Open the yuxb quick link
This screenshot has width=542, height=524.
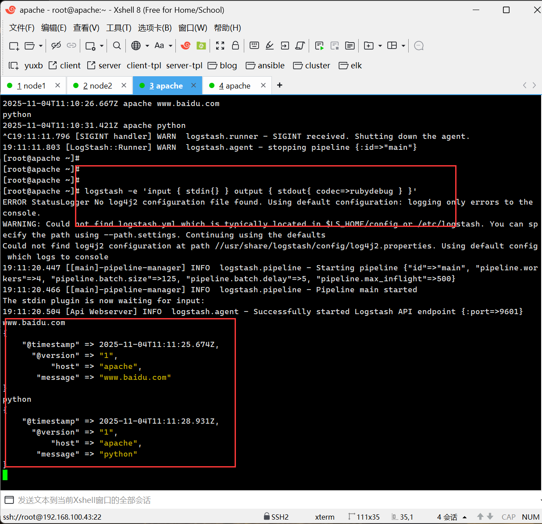tap(34, 66)
